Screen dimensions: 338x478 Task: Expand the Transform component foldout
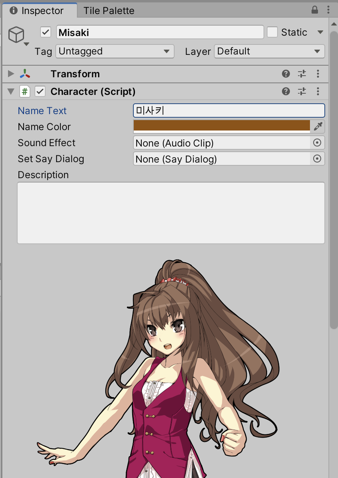click(x=11, y=74)
